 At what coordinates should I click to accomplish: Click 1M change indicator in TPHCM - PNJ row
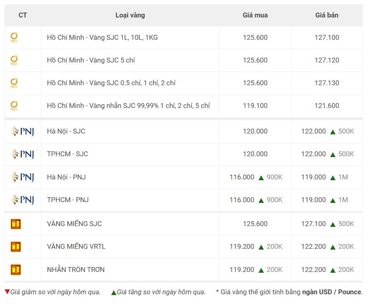coord(343,200)
